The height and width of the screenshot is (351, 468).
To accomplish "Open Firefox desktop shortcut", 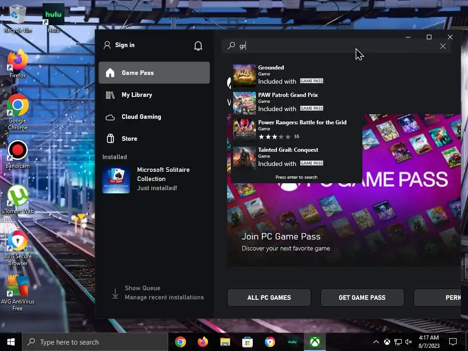I will (18, 64).
